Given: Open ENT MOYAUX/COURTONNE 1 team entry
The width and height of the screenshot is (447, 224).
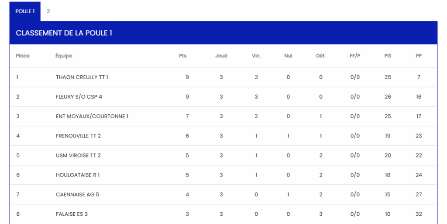Looking at the screenshot, I should [x=92, y=117].
